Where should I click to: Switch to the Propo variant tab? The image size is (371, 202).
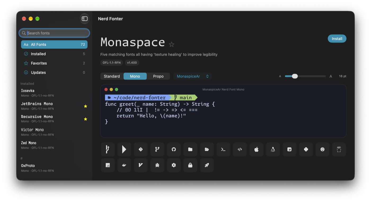tap(158, 76)
